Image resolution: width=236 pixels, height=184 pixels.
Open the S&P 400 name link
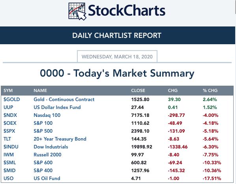coord(43,171)
